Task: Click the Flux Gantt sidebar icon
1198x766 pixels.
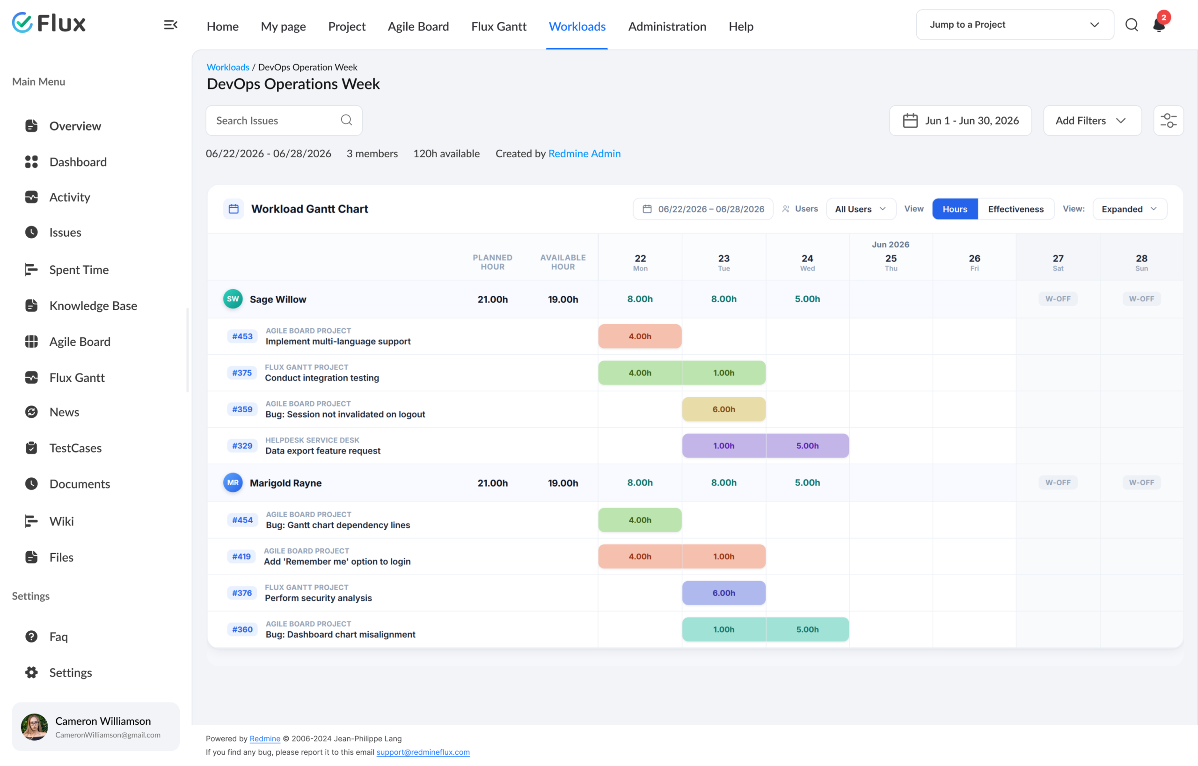Action: coord(31,378)
